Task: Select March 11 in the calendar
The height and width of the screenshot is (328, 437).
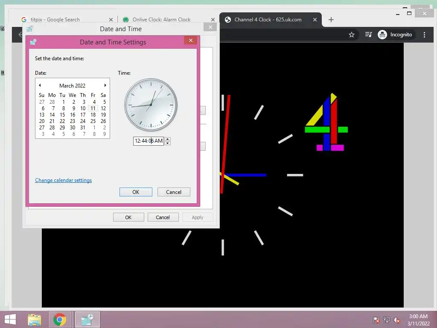Action: (x=93, y=108)
